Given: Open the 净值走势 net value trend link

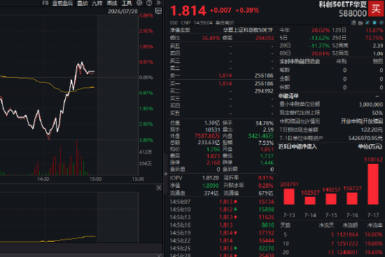Looking at the screenshot, I should (x=180, y=30).
